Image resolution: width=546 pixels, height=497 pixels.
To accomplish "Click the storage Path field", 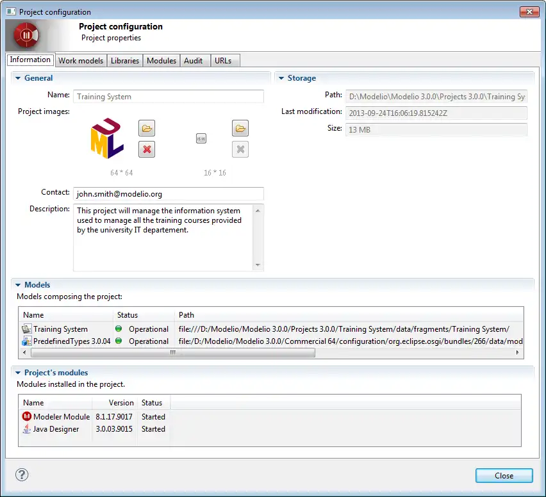I will click(436, 97).
